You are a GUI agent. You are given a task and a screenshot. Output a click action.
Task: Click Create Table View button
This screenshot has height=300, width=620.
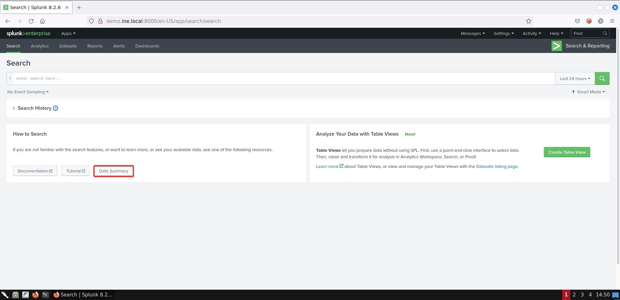(x=566, y=152)
